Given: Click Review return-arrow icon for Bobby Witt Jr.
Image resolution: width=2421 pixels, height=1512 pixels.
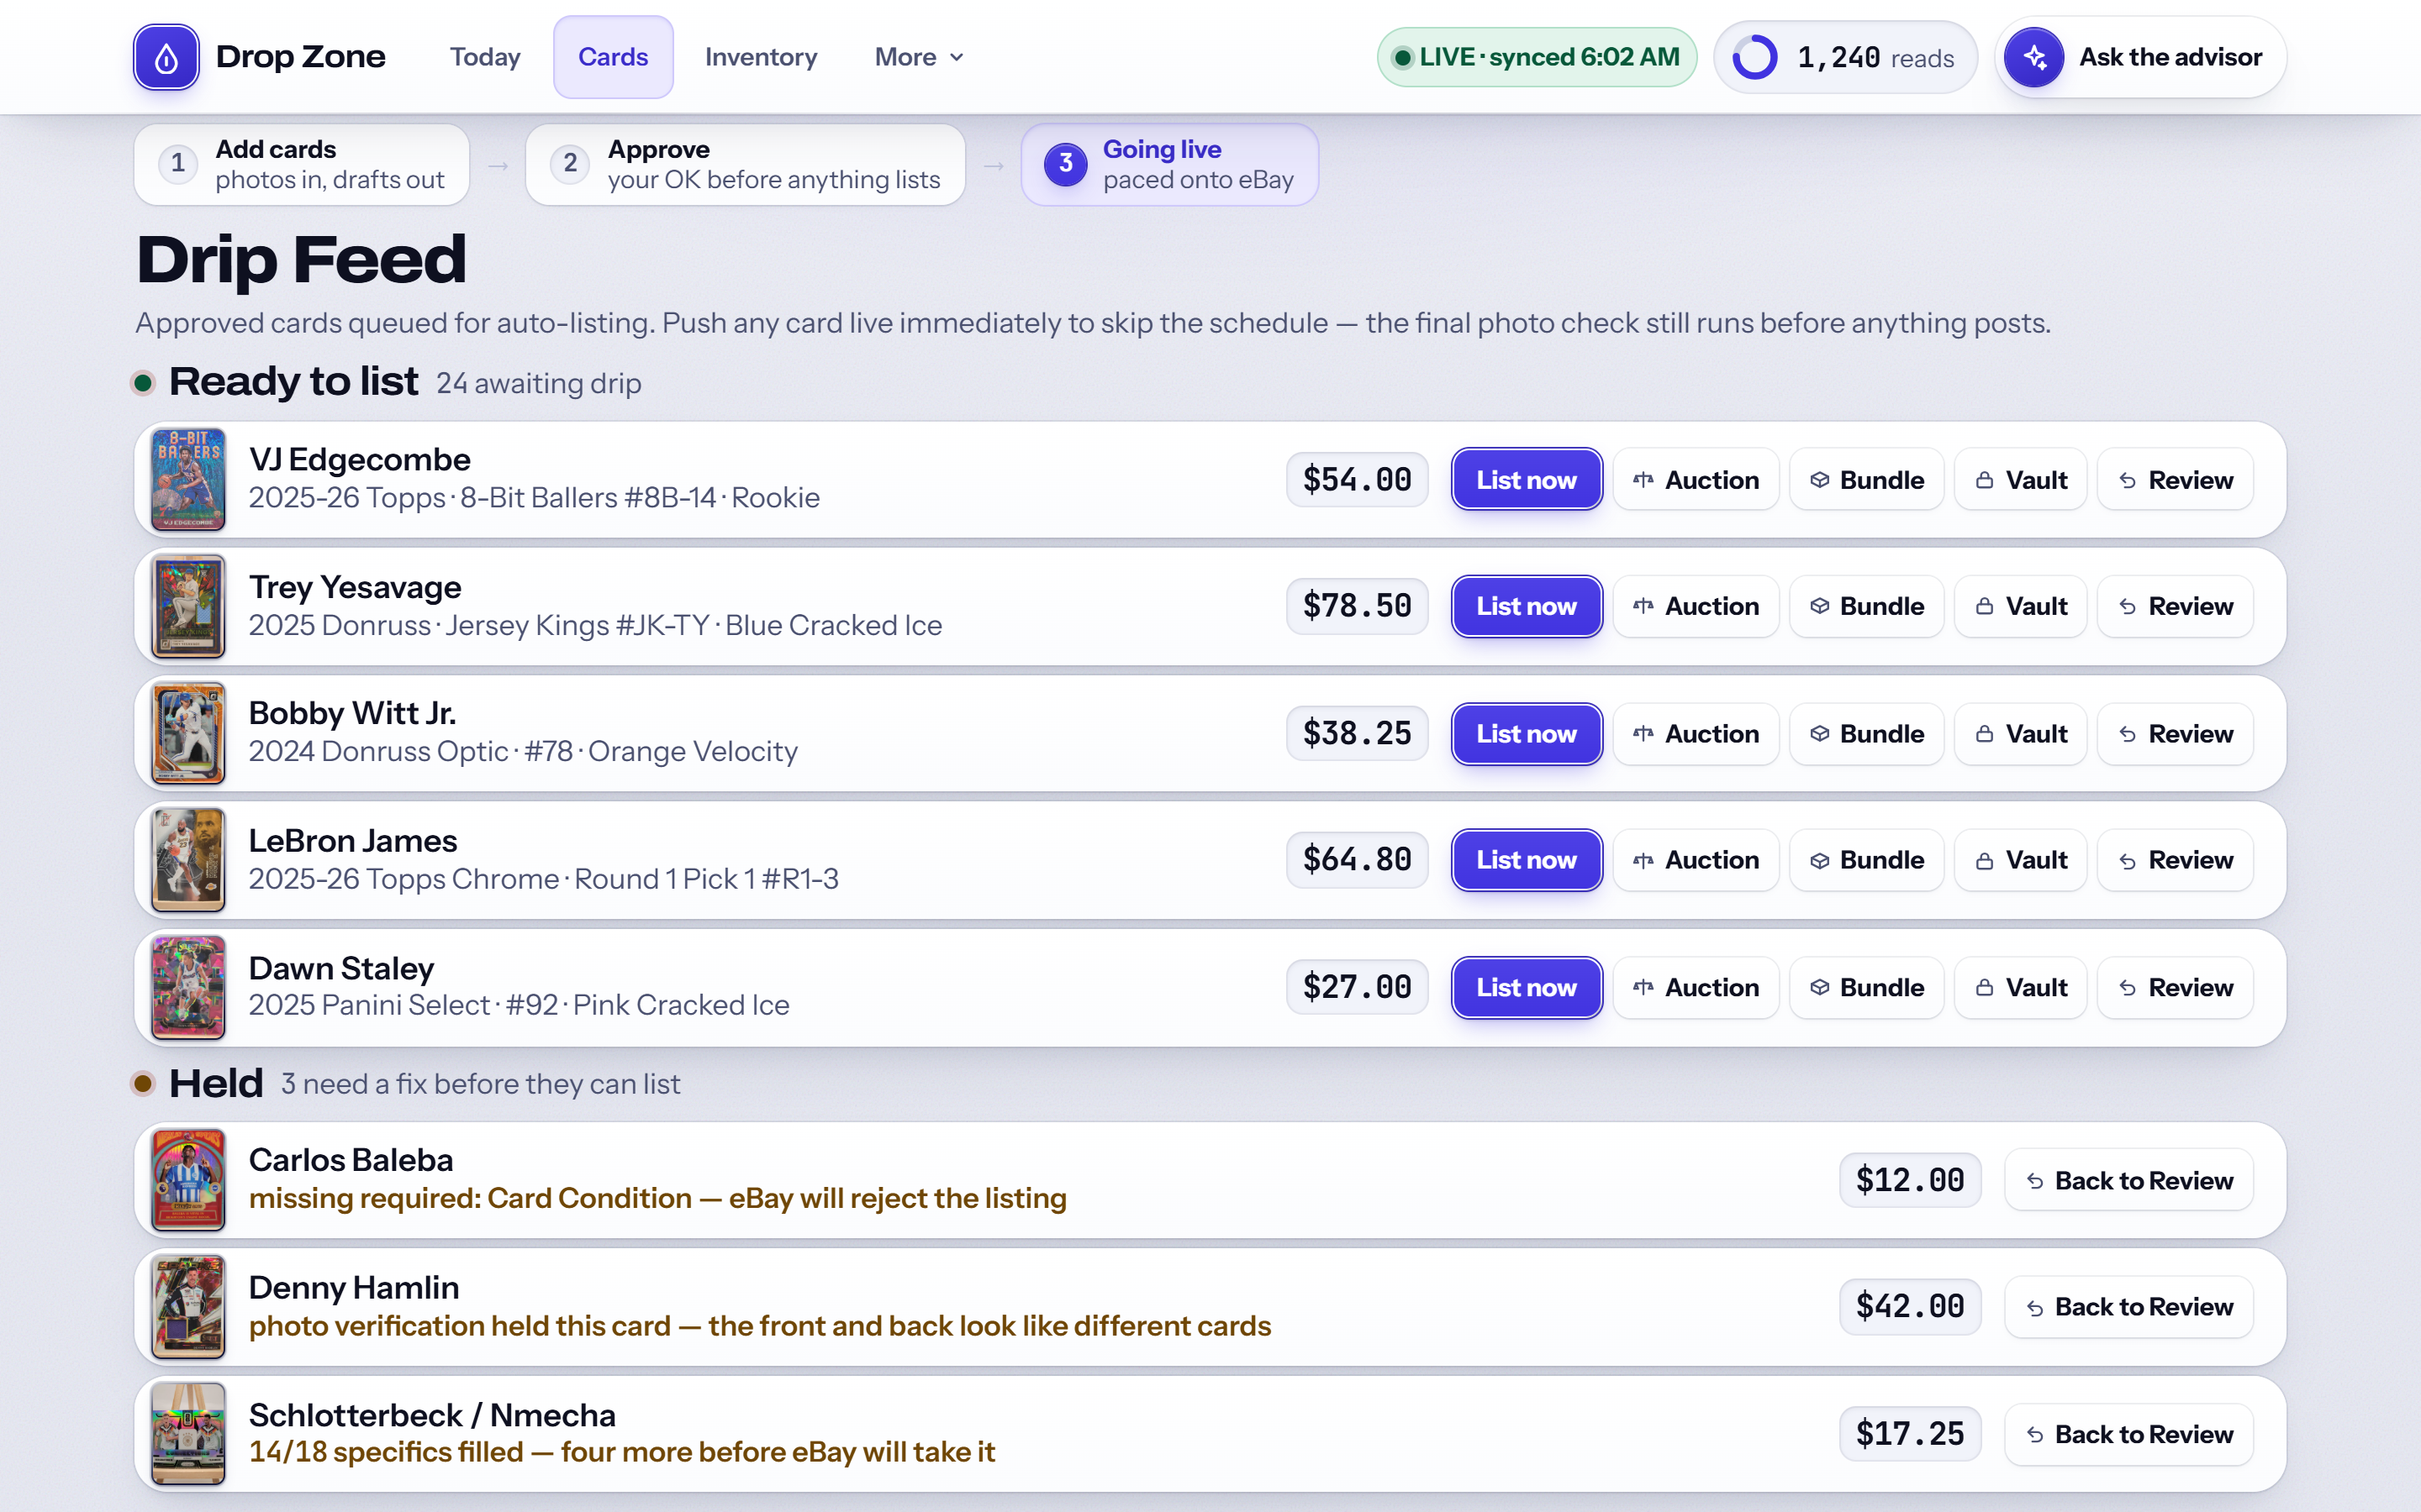Looking at the screenshot, I should (x=2128, y=735).
